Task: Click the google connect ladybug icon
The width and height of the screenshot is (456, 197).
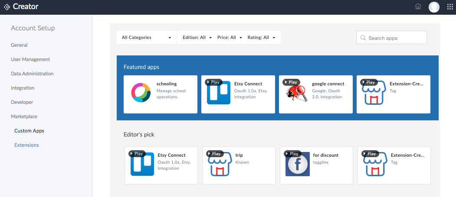Action: tap(296, 92)
